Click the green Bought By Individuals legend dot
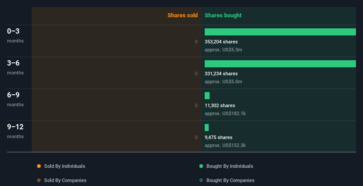Image resolution: width=363 pixels, height=186 pixels. click(201, 166)
